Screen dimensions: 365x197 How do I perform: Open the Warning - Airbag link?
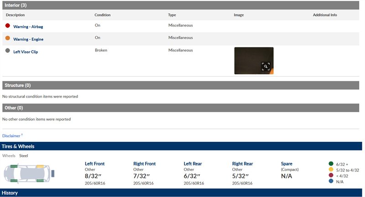[28, 27]
